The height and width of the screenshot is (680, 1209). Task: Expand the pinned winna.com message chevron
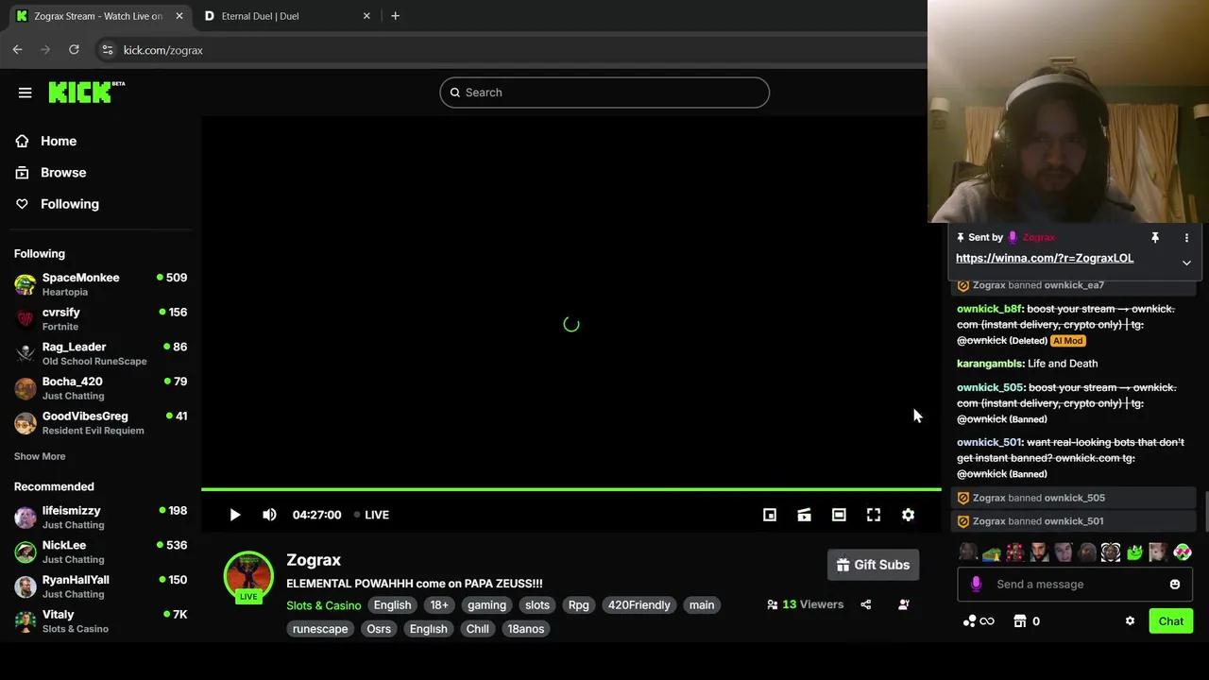(1186, 263)
